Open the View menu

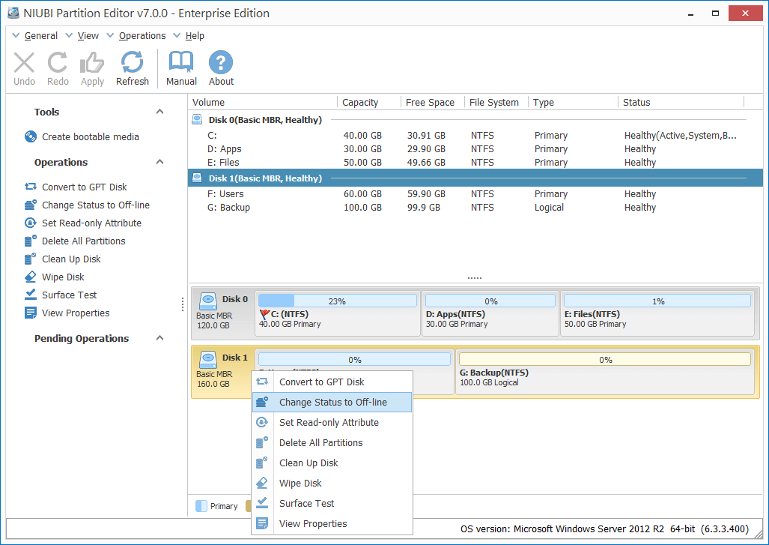pyautogui.click(x=88, y=35)
